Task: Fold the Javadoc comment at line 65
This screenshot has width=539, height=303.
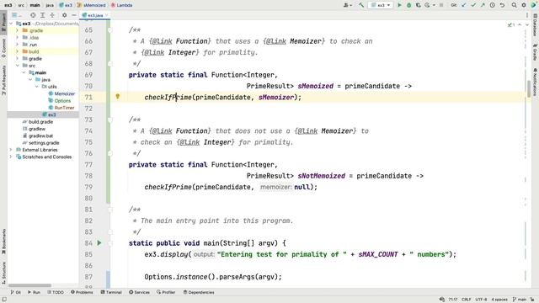Action: click(x=110, y=30)
